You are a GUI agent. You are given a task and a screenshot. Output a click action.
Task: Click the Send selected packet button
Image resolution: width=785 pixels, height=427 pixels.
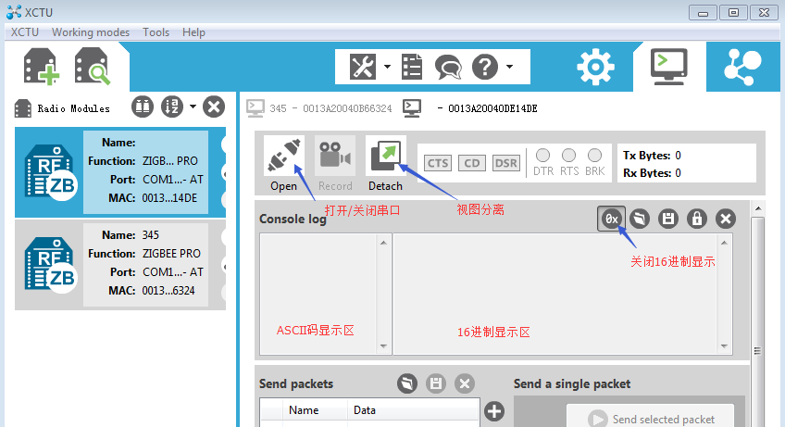coord(650,419)
